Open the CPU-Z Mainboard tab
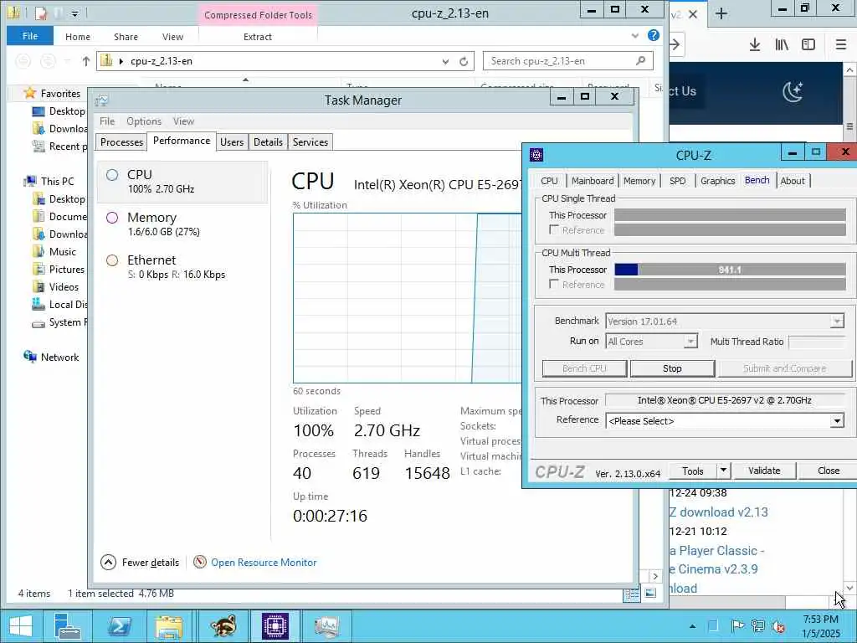Screen dimensions: 857x643 (593, 181)
